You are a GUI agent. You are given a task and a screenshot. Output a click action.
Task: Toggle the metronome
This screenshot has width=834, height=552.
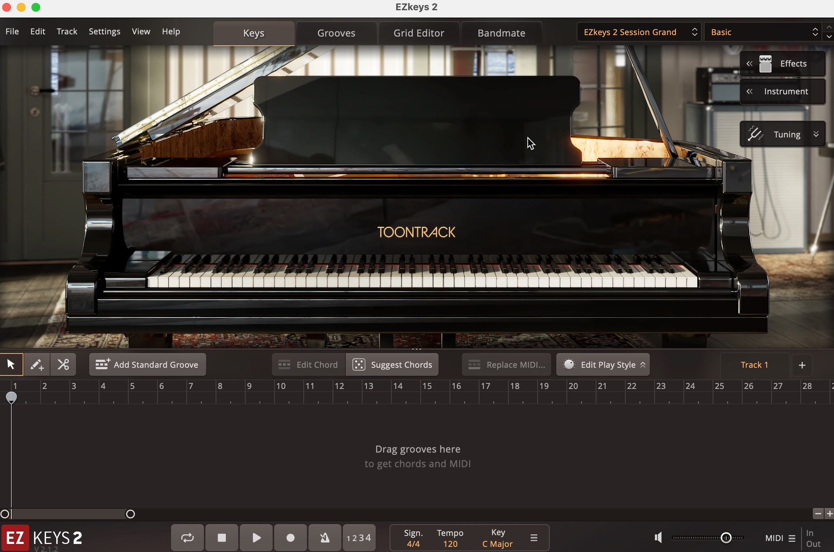(x=325, y=538)
